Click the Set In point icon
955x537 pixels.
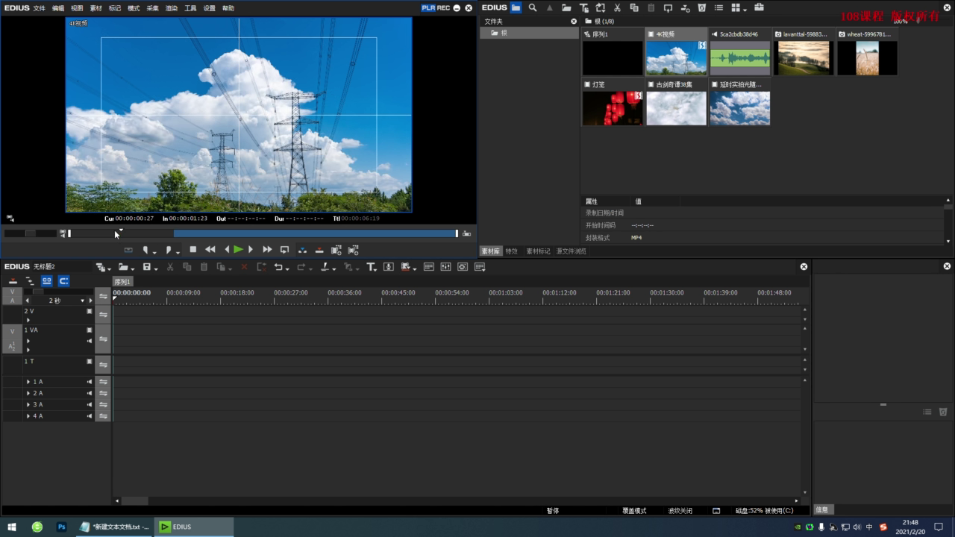147,250
